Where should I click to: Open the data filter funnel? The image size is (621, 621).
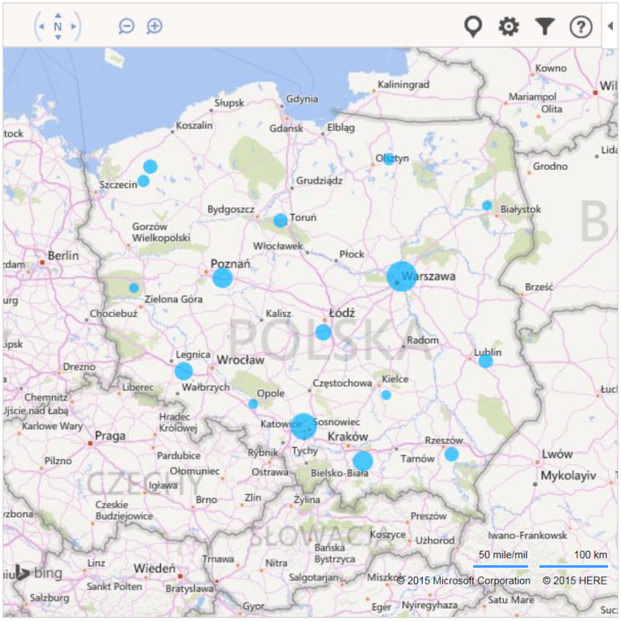[x=545, y=27]
